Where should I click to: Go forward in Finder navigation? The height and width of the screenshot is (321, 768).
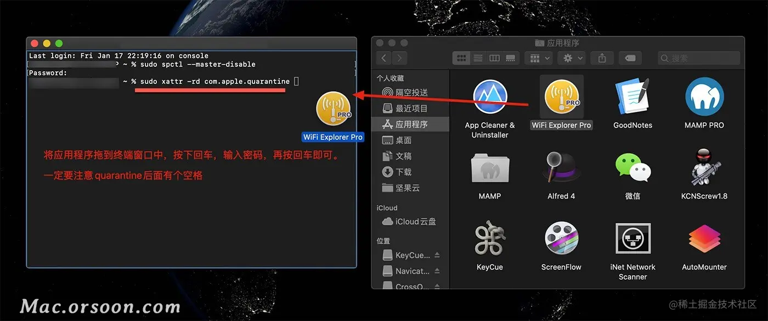click(399, 58)
